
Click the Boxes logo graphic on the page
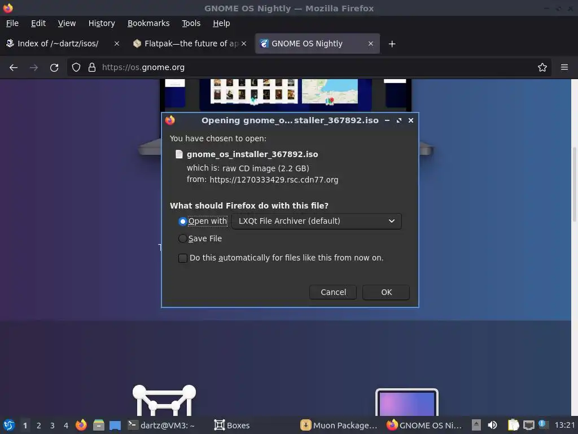pyautogui.click(x=164, y=401)
